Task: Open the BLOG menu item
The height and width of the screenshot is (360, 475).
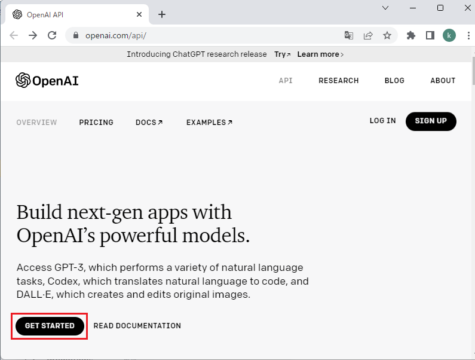Action: click(x=394, y=81)
